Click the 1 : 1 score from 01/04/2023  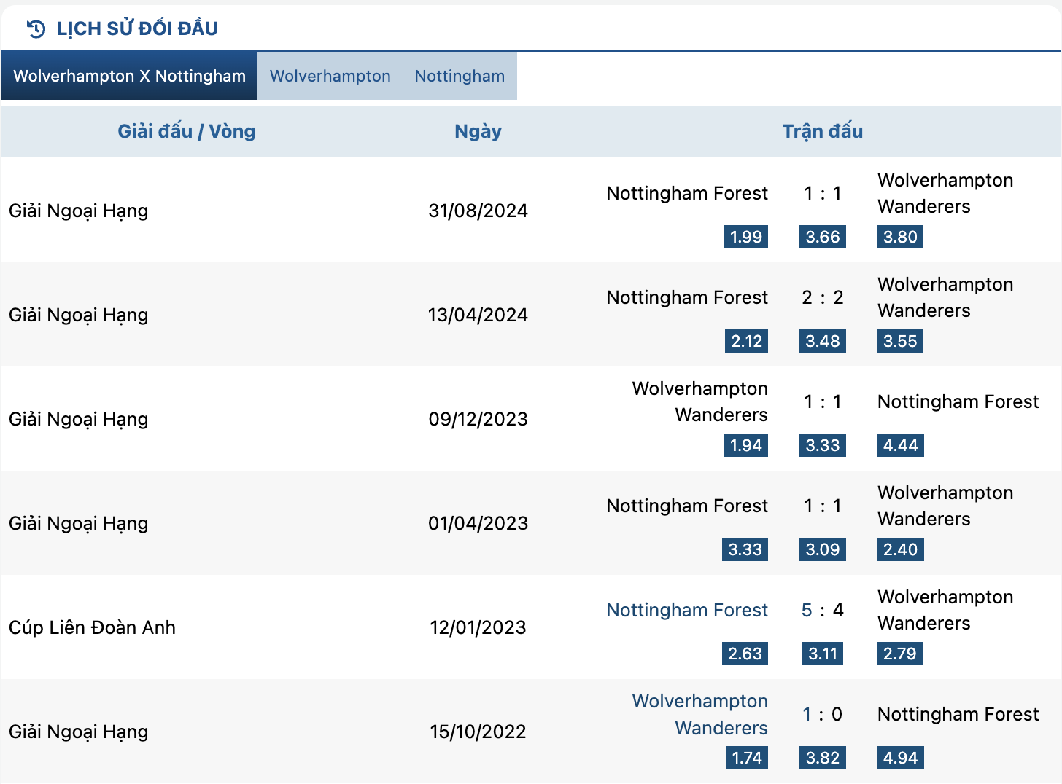[x=823, y=506]
